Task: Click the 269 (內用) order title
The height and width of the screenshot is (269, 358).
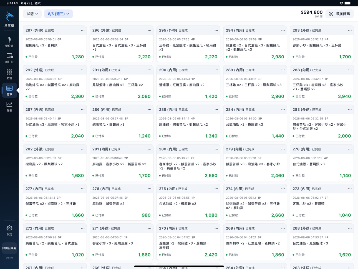Action: click(x=235, y=228)
